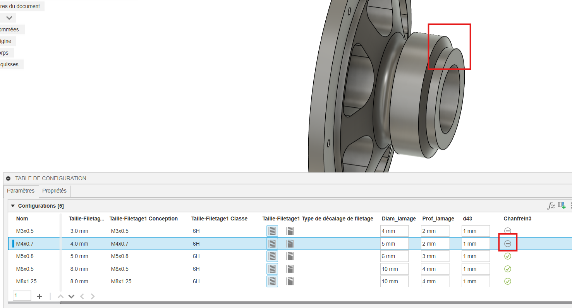Click the dropdown chevron in the browser panel

click(9, 18)
